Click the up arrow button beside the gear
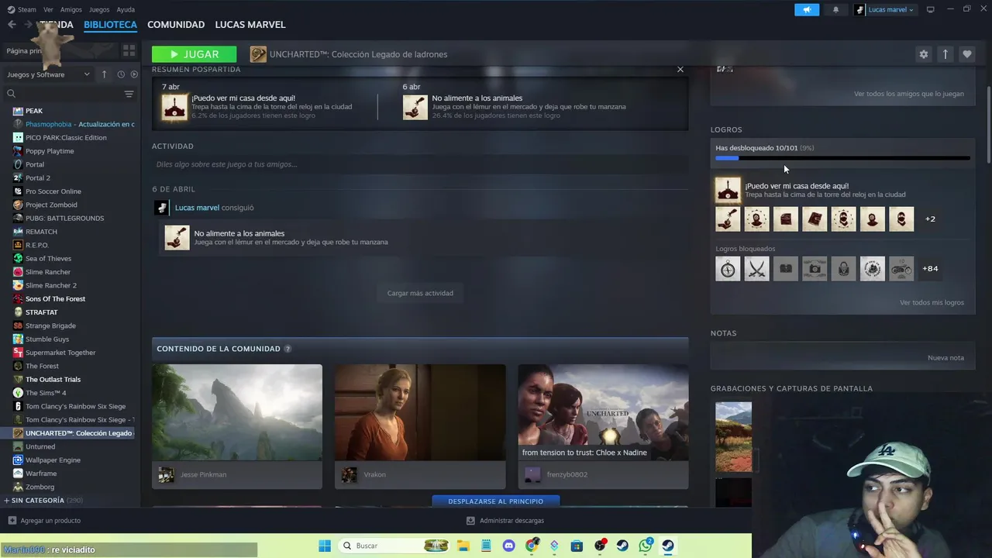Screen dimensions: 992x558 (x=945, y=54)
